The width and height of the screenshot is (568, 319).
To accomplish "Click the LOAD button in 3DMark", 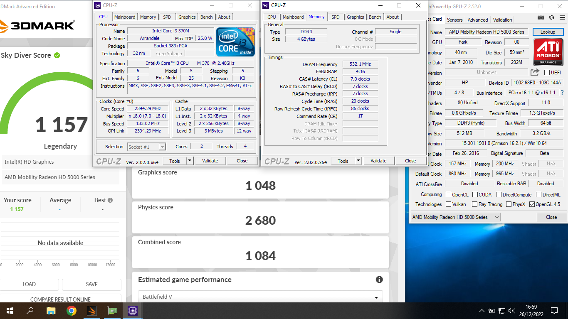I will pos(29,284).
